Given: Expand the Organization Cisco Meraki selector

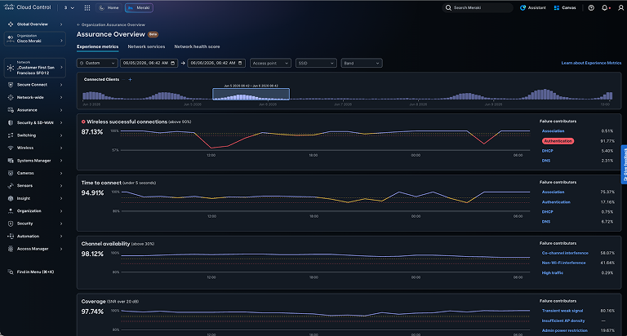Looking at the screenshot, I should tap(35, 39).
